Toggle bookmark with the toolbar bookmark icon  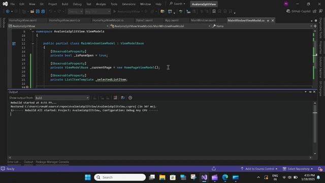214,11
